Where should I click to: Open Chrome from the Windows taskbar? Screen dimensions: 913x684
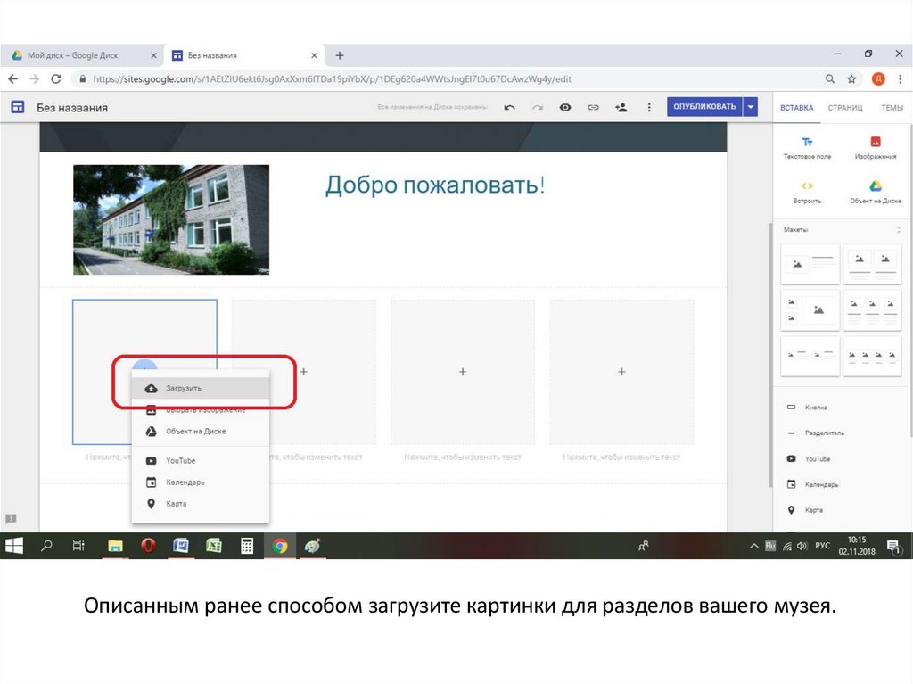(x=280, y=546)
